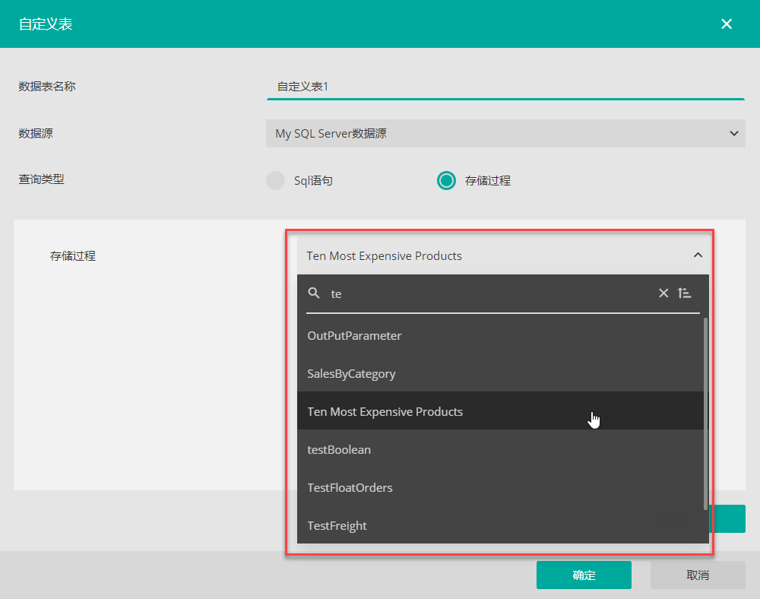Image resolution: width=760 pixels, height=599 pixels.
Task: Click the search box containing "te"
Action: coord(486,293)
